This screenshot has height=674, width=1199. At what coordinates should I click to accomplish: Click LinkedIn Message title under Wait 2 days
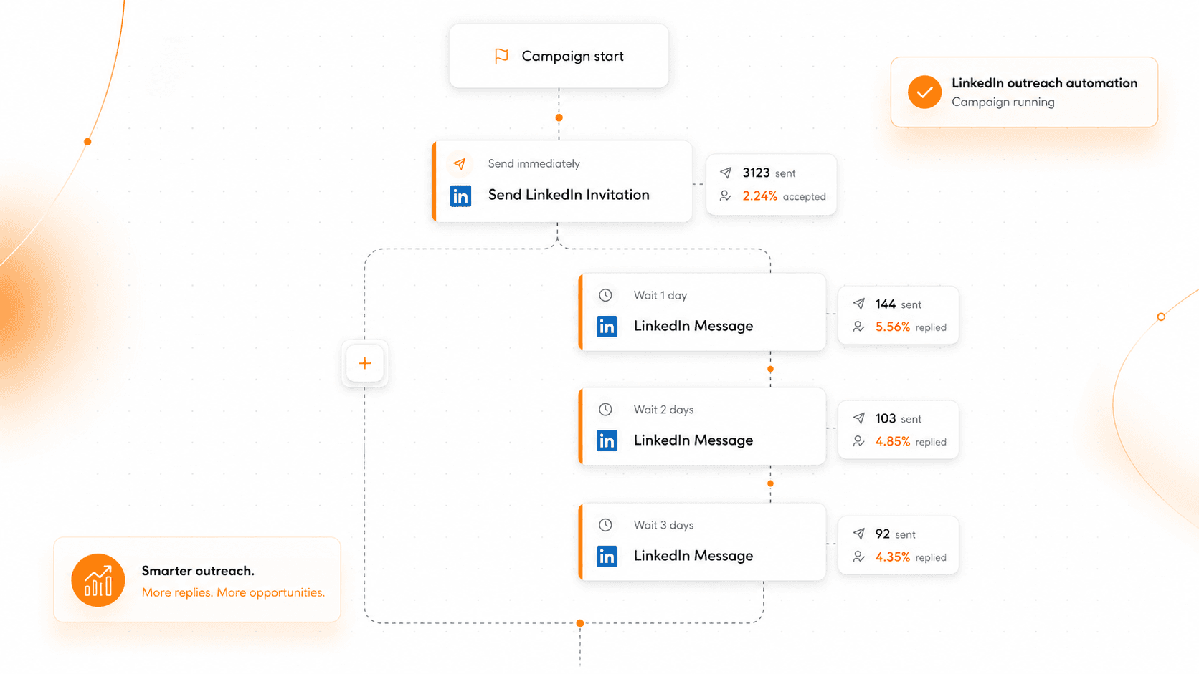(693, 440)
